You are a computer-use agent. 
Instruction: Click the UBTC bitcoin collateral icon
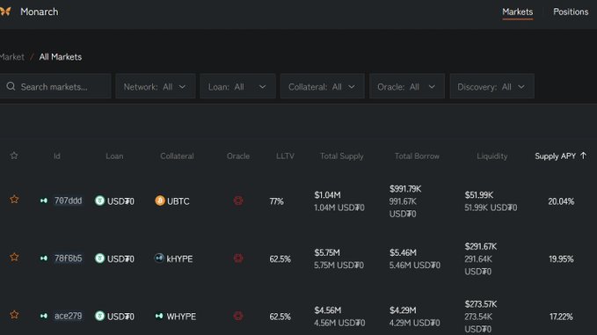(160, 200)
